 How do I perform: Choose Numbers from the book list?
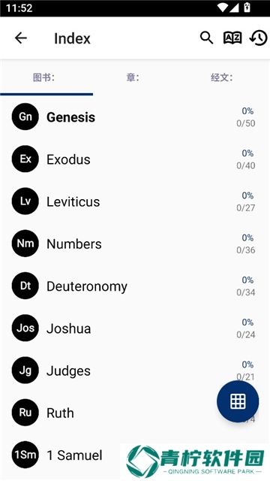pyautogui.click(x=74, y=244)
